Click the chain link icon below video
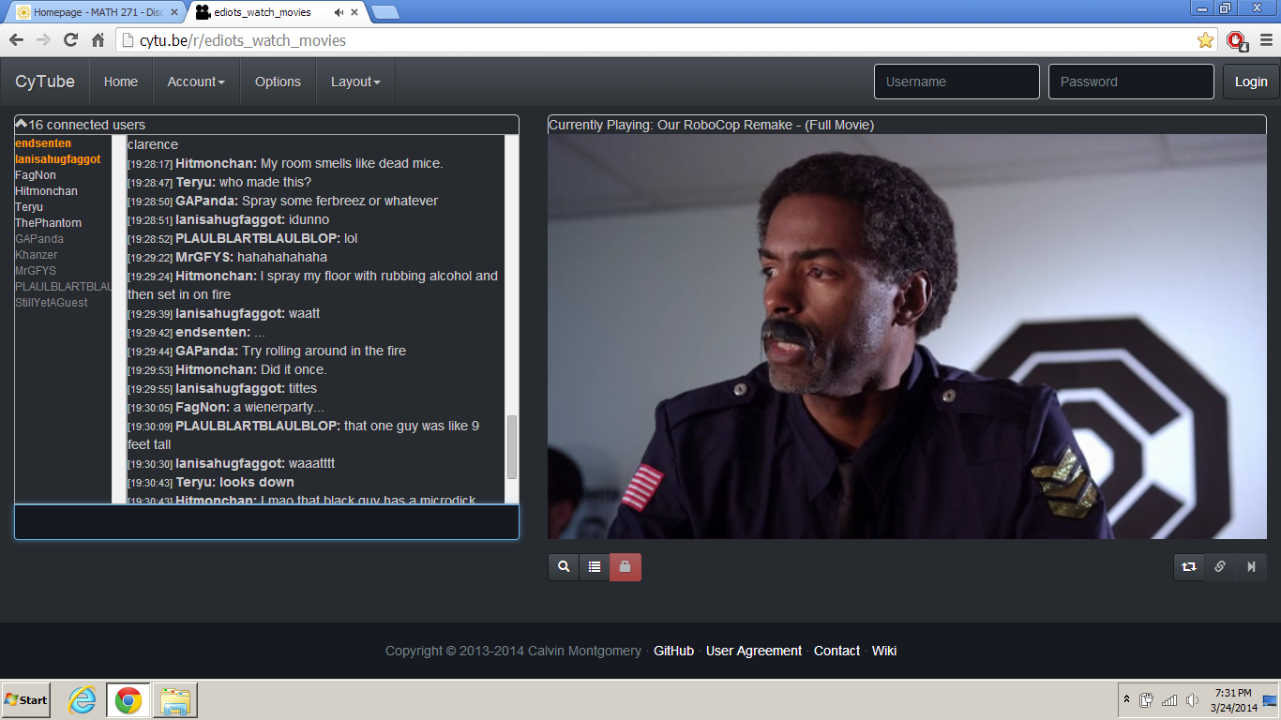1281x720 pixels. [1220, 566]
